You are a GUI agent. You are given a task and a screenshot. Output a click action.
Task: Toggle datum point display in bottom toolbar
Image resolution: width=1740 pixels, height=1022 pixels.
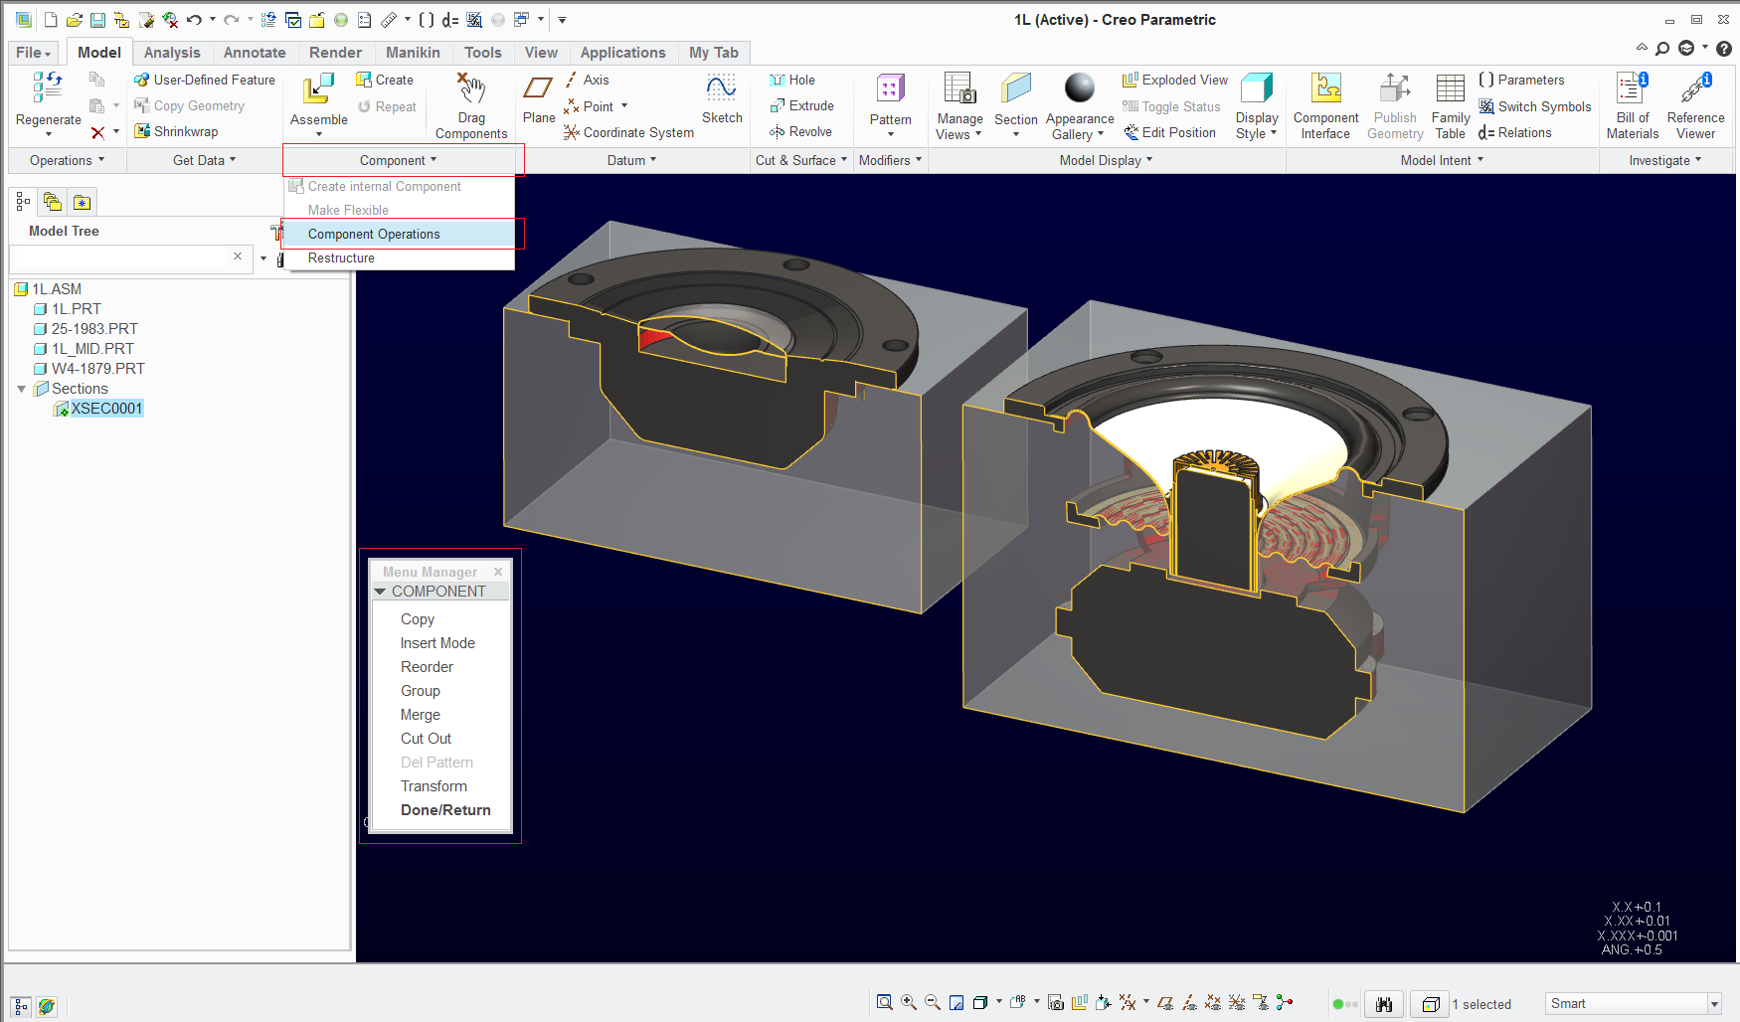1213,1003
